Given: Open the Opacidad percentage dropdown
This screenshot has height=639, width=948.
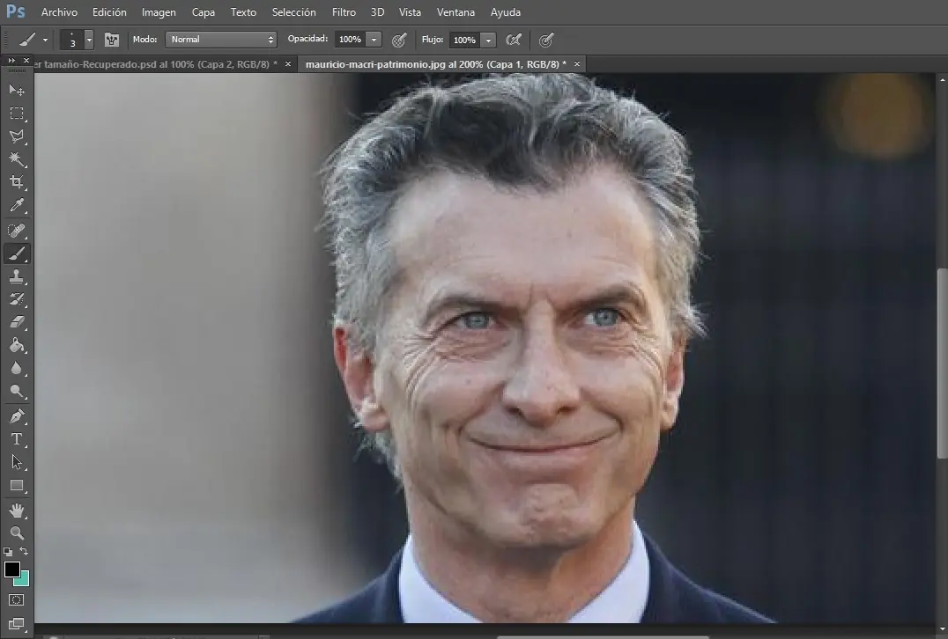Looking at the screenshot, I should (374, 39).
